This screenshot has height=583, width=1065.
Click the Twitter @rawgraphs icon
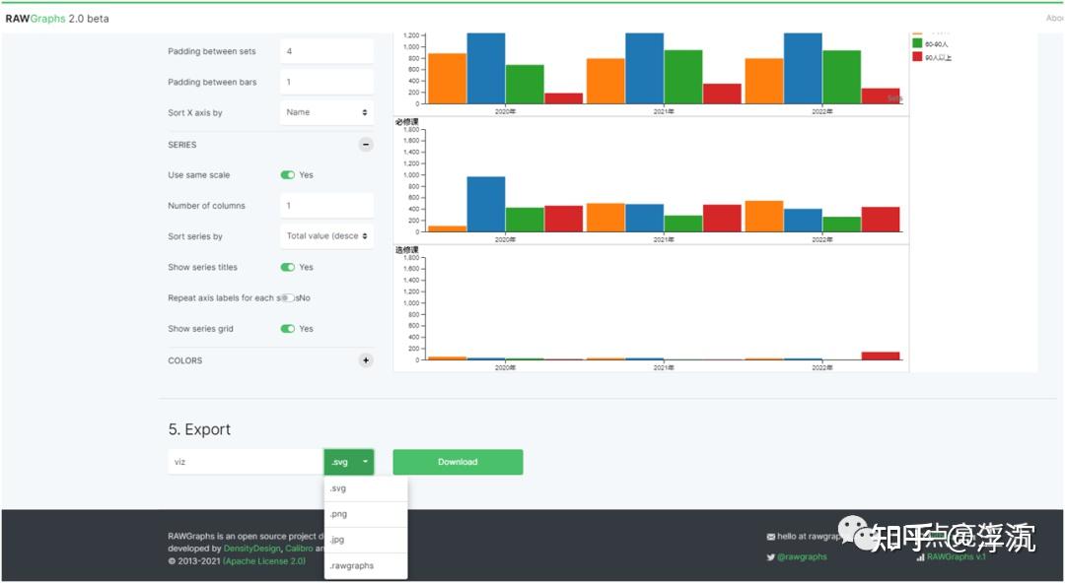771,557
